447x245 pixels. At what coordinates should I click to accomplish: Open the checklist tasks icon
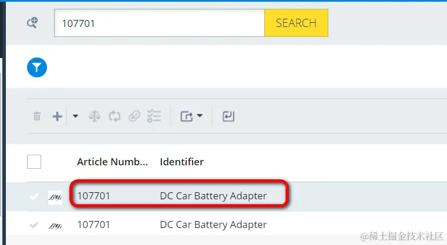pyautogui.click(x=154, y=116)
